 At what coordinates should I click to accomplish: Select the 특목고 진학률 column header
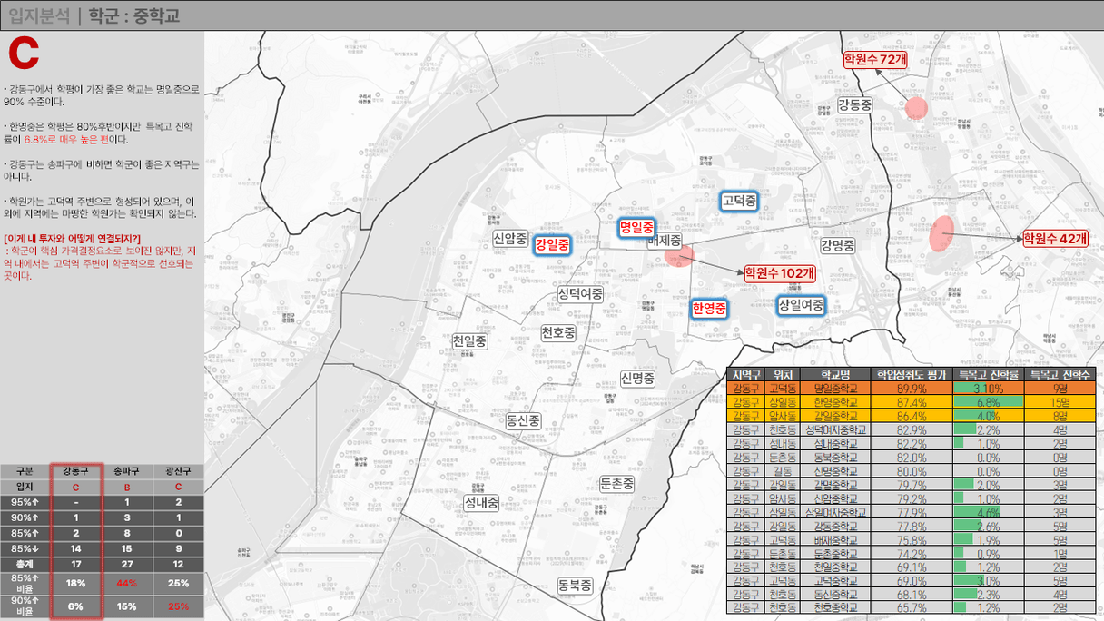point(989,375)
